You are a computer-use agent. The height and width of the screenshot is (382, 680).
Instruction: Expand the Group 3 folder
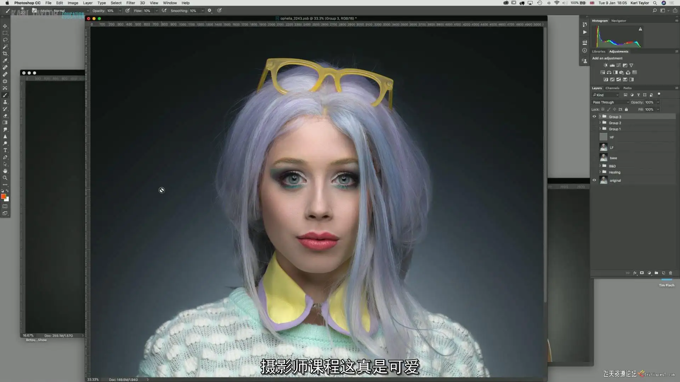pos(600,117)
